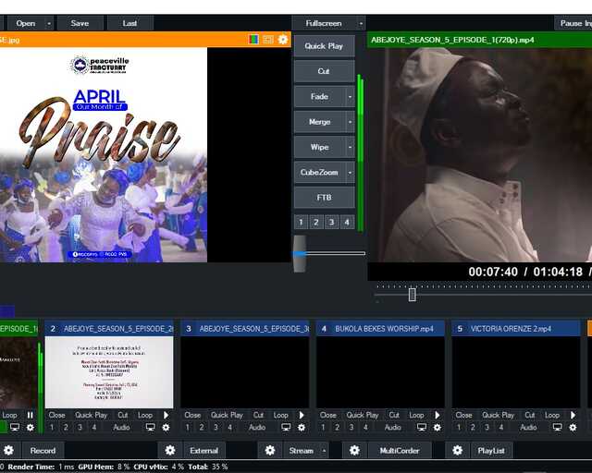Open the gear icon next to MultiCorder

(354, 451)
